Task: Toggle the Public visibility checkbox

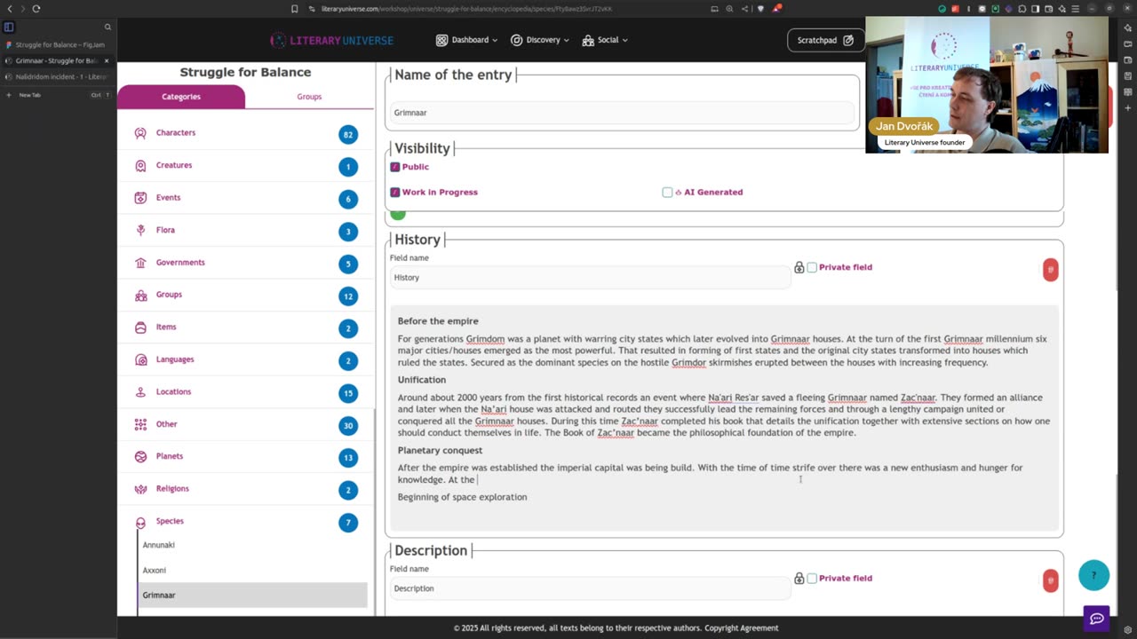Action: tap(395, 167)
